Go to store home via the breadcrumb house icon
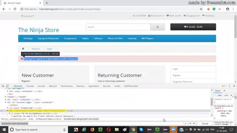Viewport: 237px width, 133px height. coord(23,49)
